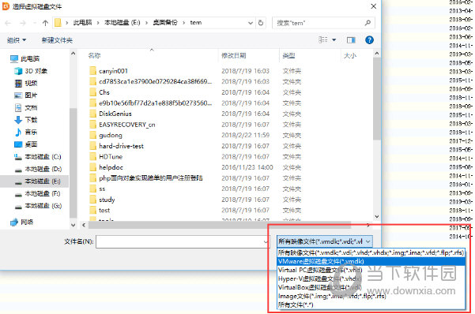Choose Image文件(*.img;*.ima...) filter option

pyautogui.click(x=371, y=296)
